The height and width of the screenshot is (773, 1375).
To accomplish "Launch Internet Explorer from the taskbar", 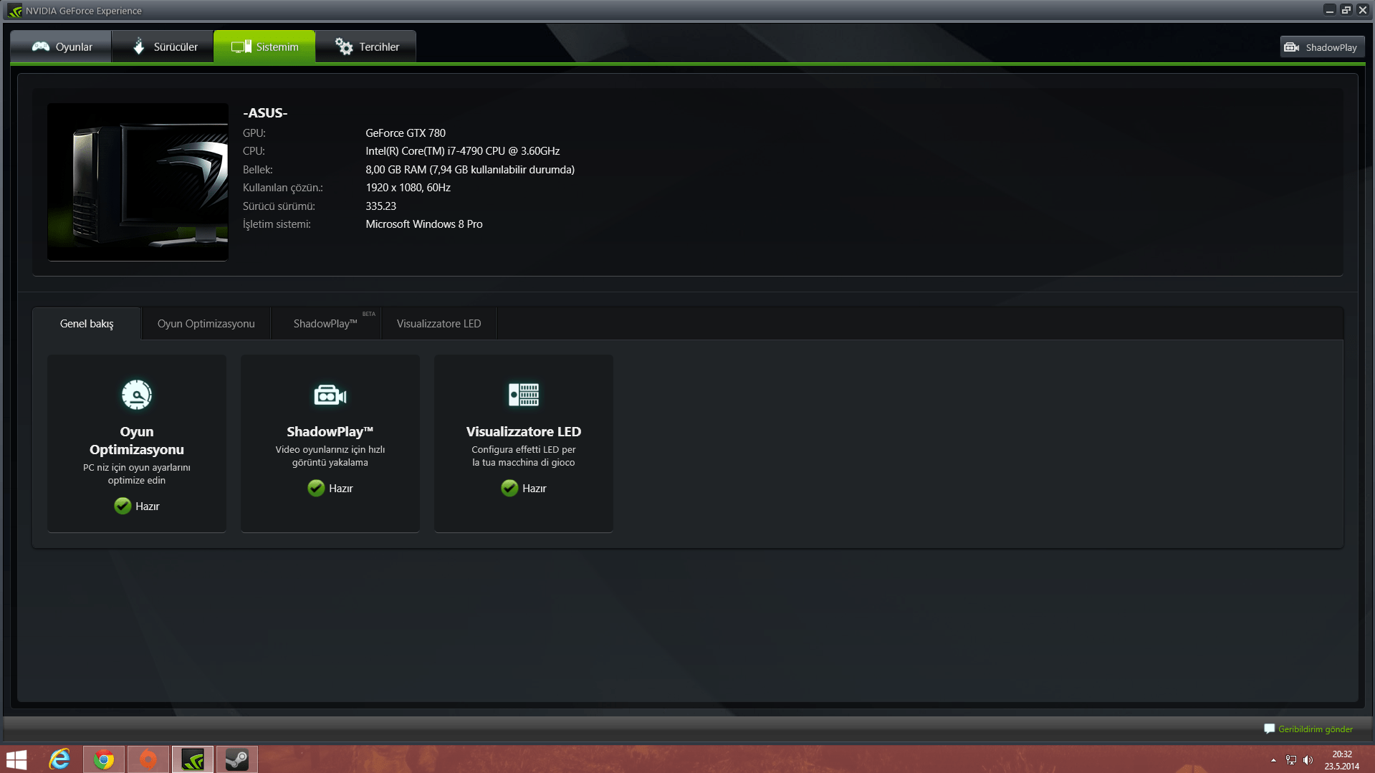I will pyautogui.click(x=59, y=759).
